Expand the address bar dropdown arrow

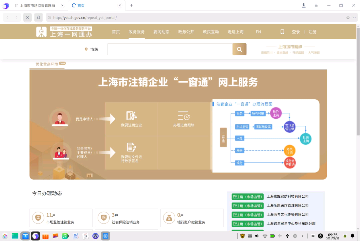click(x=355, y=18)
